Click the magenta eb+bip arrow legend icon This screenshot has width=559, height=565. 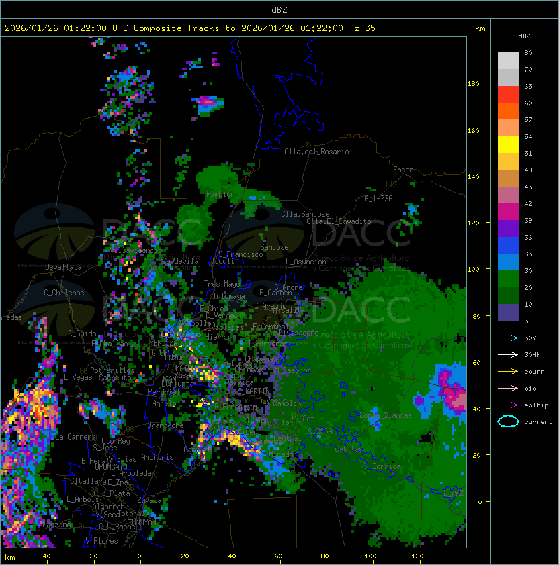tap(508, 405)
